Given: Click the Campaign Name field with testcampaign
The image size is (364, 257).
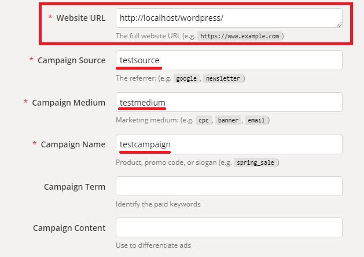Looking at the screenshot, I should [229, 144].
